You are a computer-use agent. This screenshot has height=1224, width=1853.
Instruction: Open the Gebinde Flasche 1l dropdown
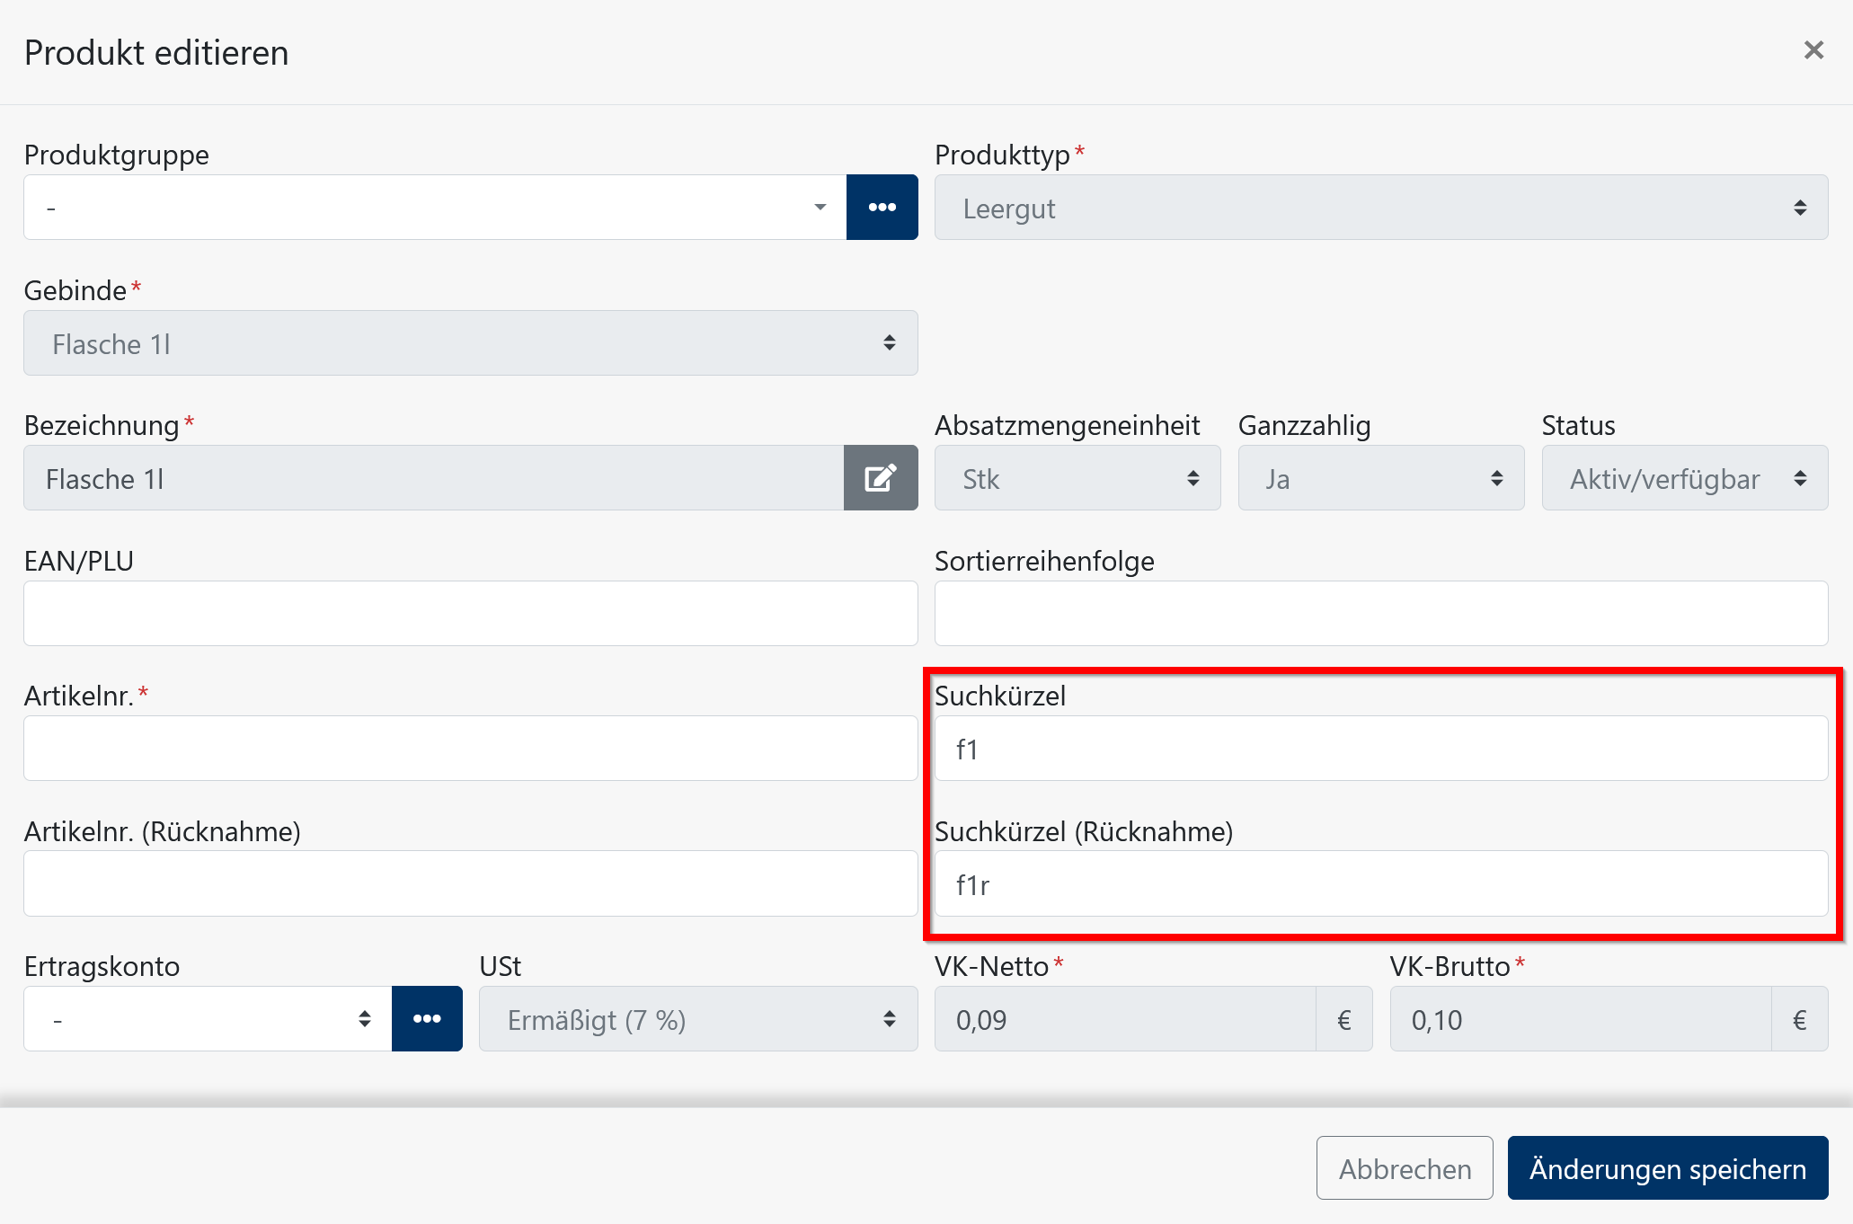471,343
